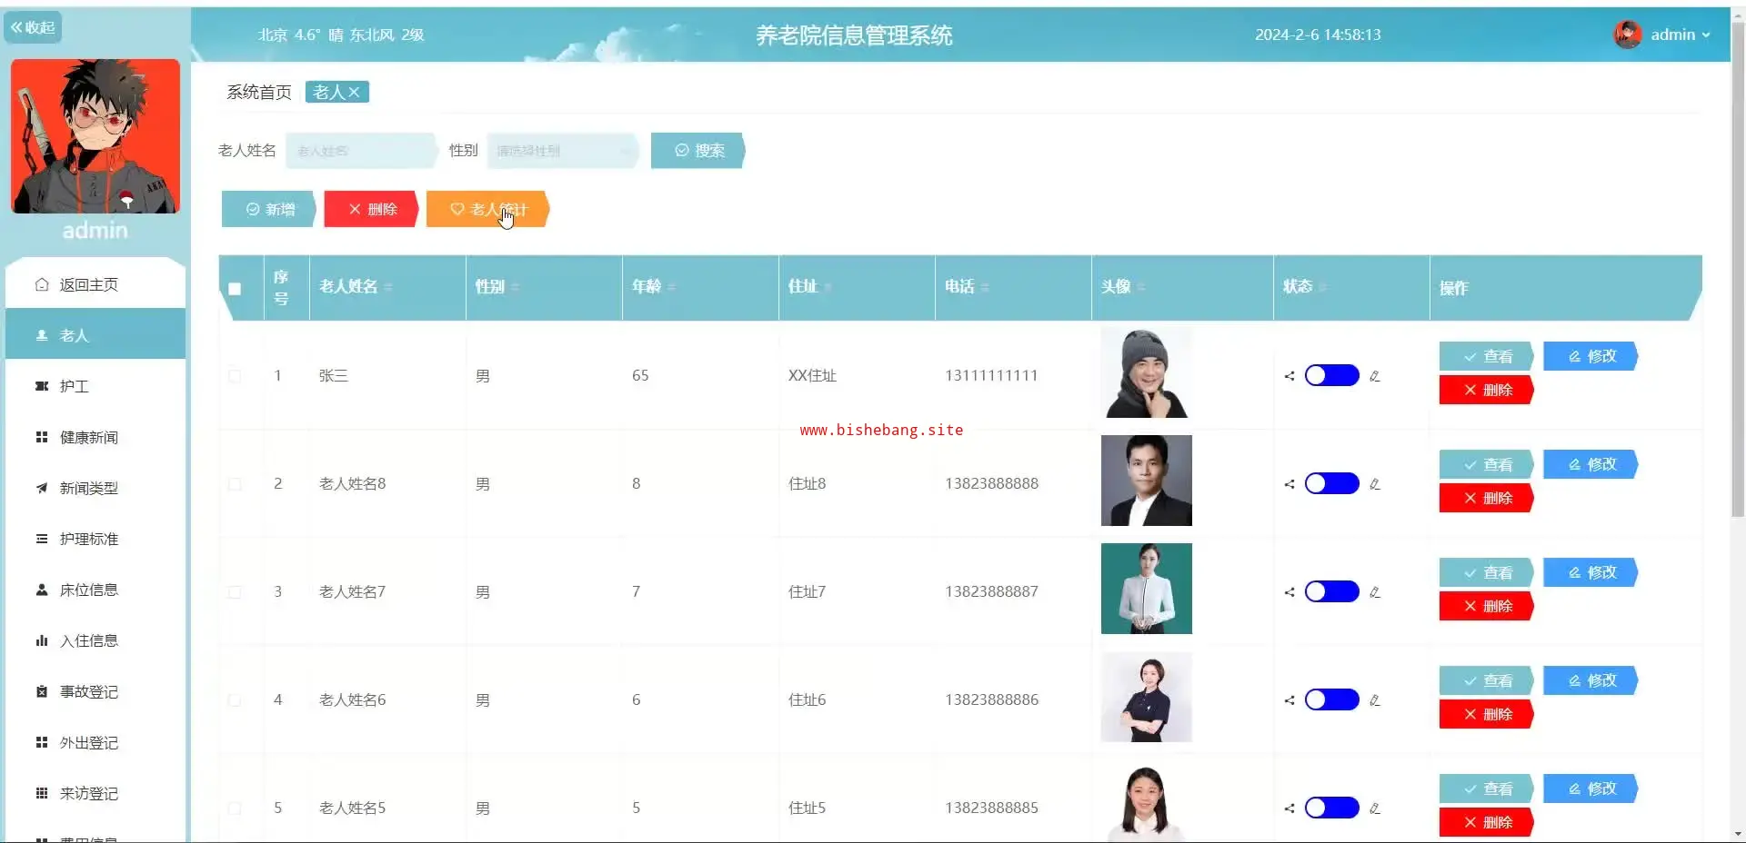This screenshot has width=1746, height=843.
Task: Click the sort icon on the 老人姓名 column header
Action: [x=388, y=287]
